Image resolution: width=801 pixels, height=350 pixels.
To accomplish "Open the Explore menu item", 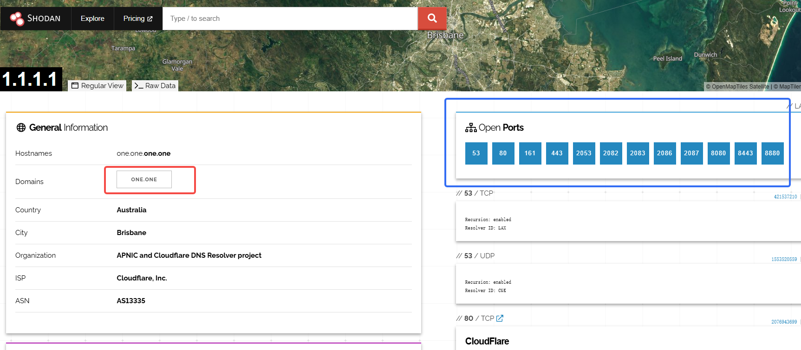I will point(92,19).
